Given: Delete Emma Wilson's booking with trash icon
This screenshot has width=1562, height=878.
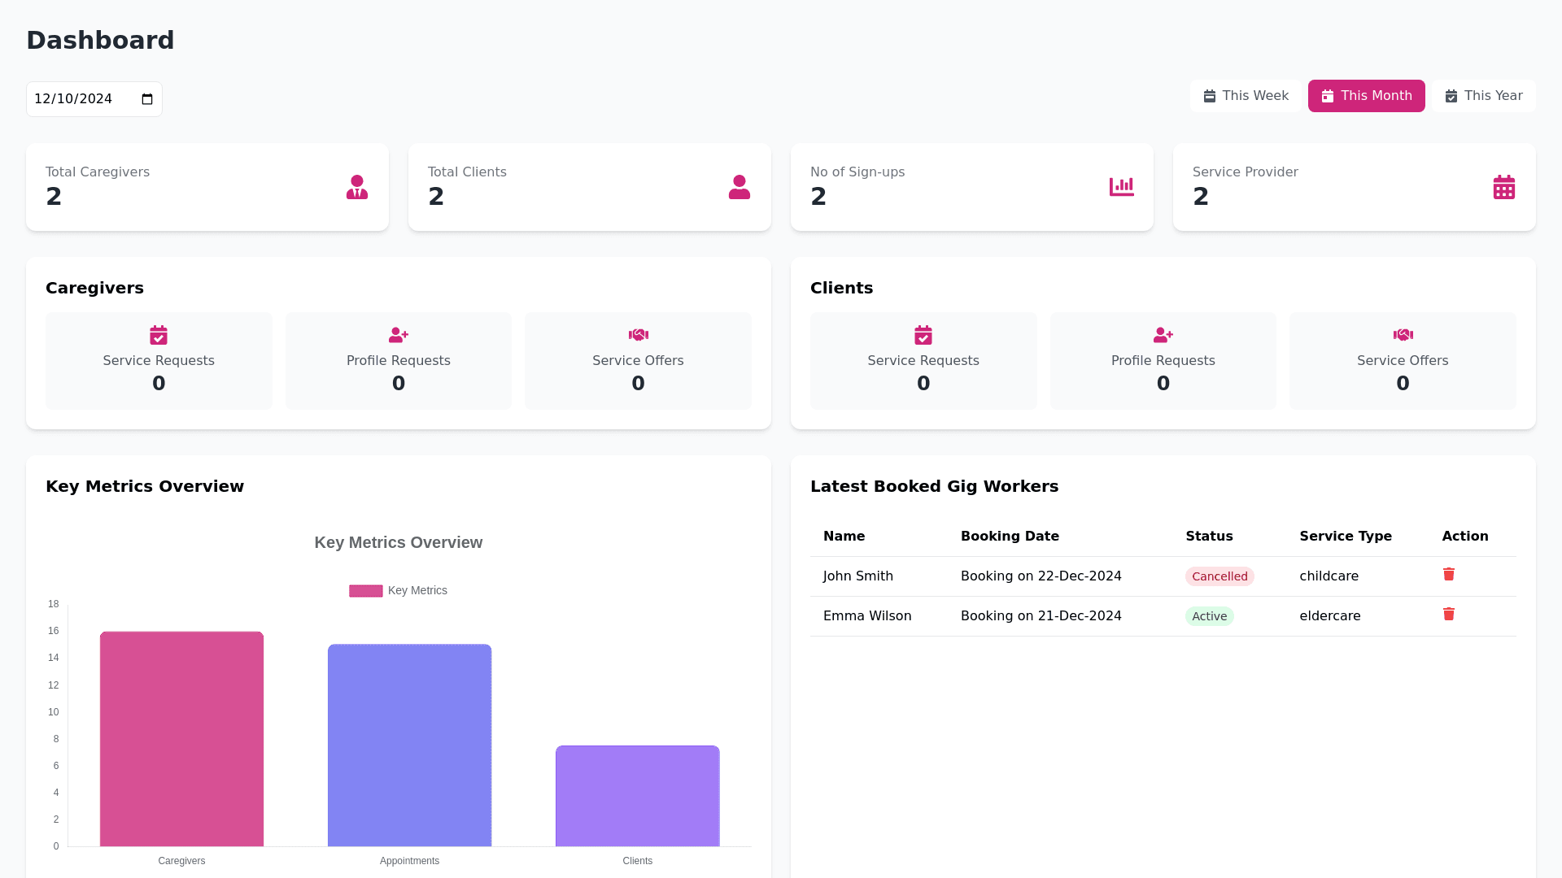Looking at the screenshot, I should tap(1448, 615).
